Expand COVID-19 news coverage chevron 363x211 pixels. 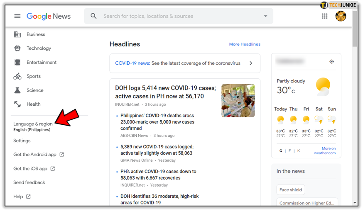[x=251, y=63]
